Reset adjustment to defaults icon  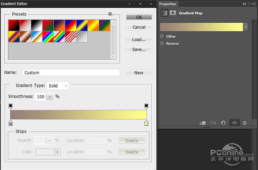click(x=223, y=123)
